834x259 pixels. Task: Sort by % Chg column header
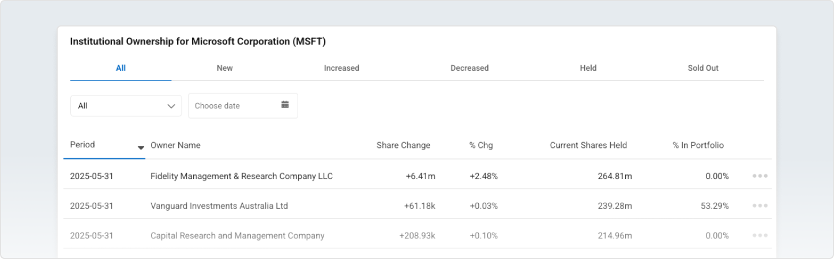pos(481,145)
